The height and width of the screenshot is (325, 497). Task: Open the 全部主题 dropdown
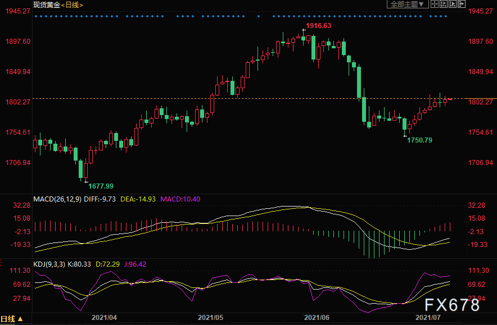407,4
